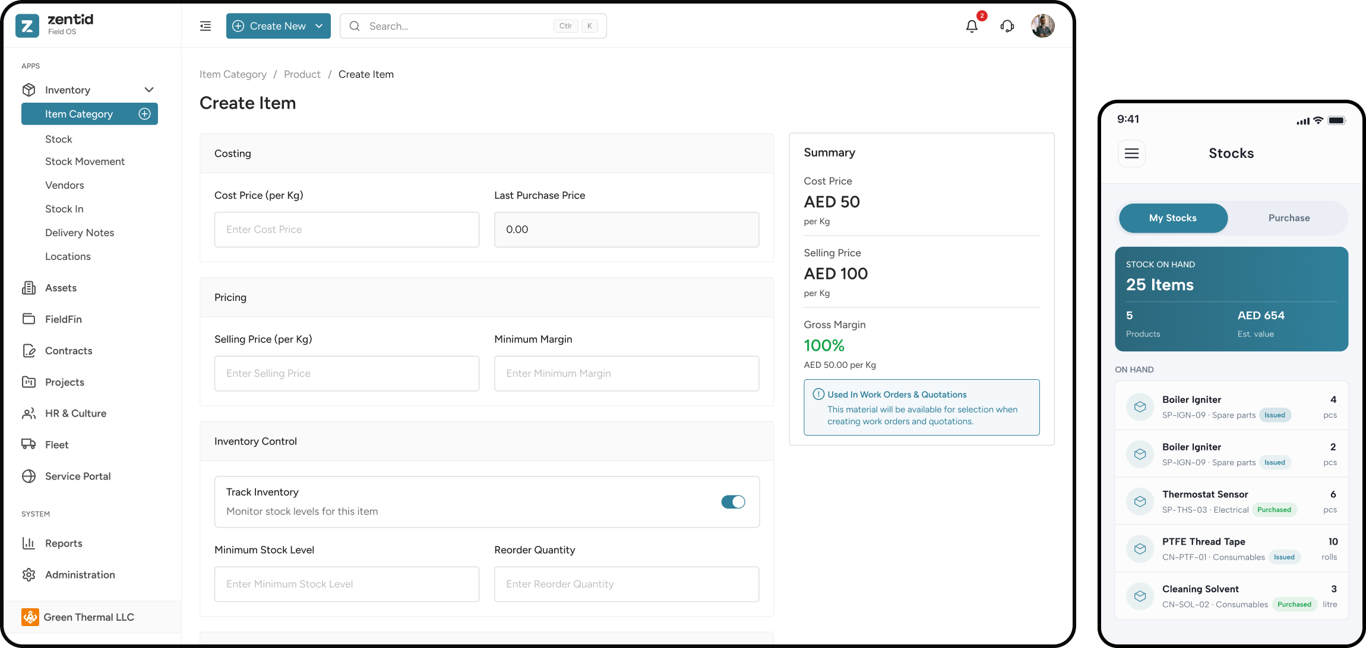This screenshot has height=648, width=1366.
Task: Open the hamburger menu in Stocks mobile view
Action: [x=1131, y=154]
